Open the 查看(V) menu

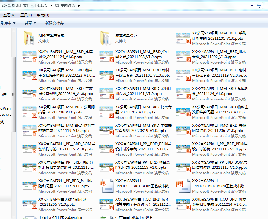pos(9,15)
